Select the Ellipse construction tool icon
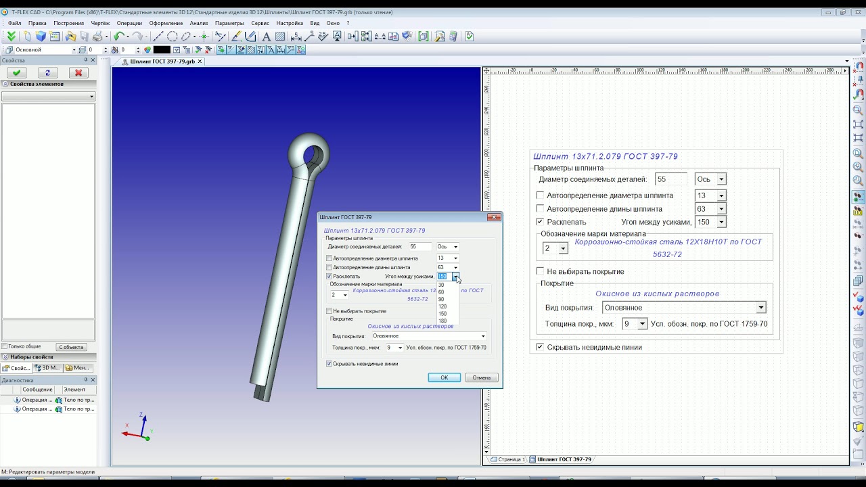Viewport: 866px width, 487px height. [185, 37]
